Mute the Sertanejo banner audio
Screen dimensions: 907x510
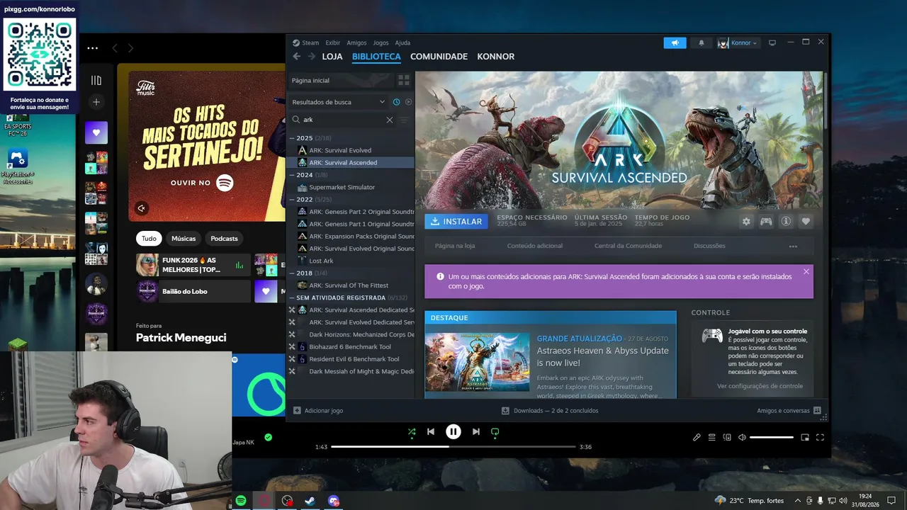142,208
